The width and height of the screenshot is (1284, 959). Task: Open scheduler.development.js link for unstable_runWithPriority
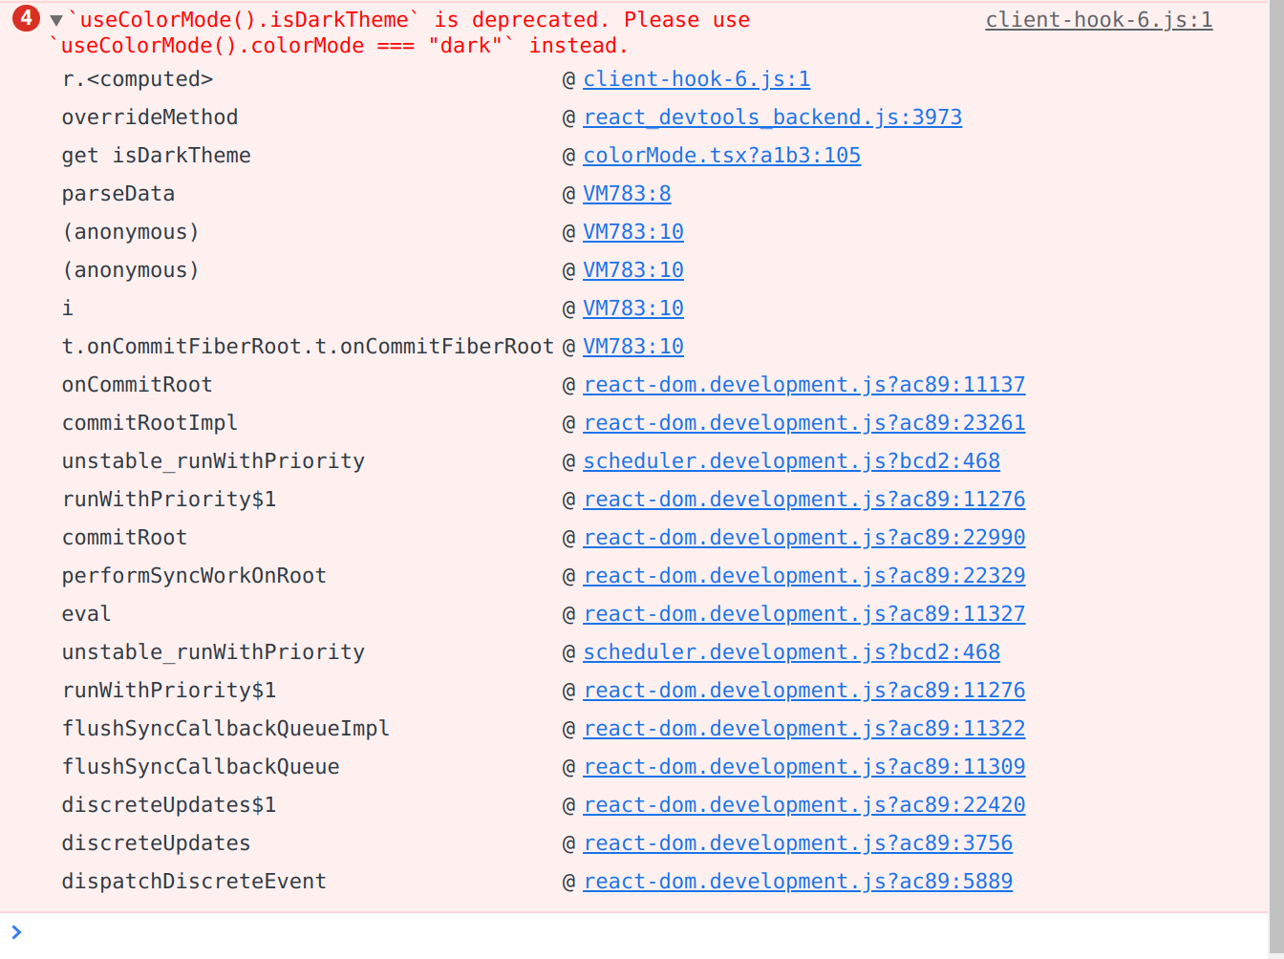click(x=791, y=460)
